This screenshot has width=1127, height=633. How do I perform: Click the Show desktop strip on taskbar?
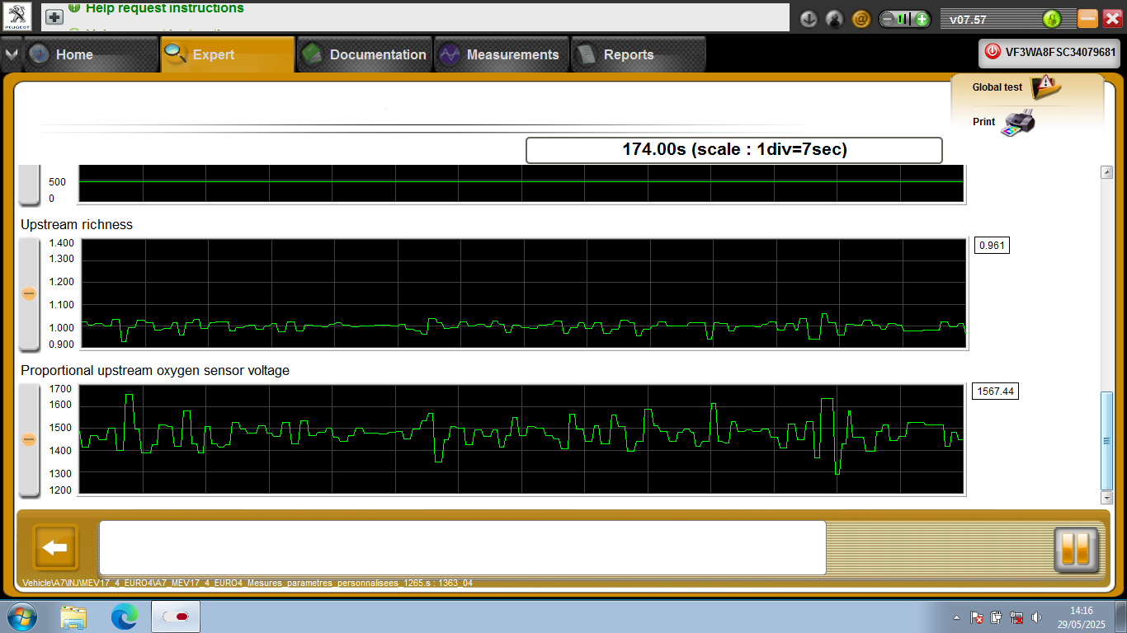[1121, 617]
